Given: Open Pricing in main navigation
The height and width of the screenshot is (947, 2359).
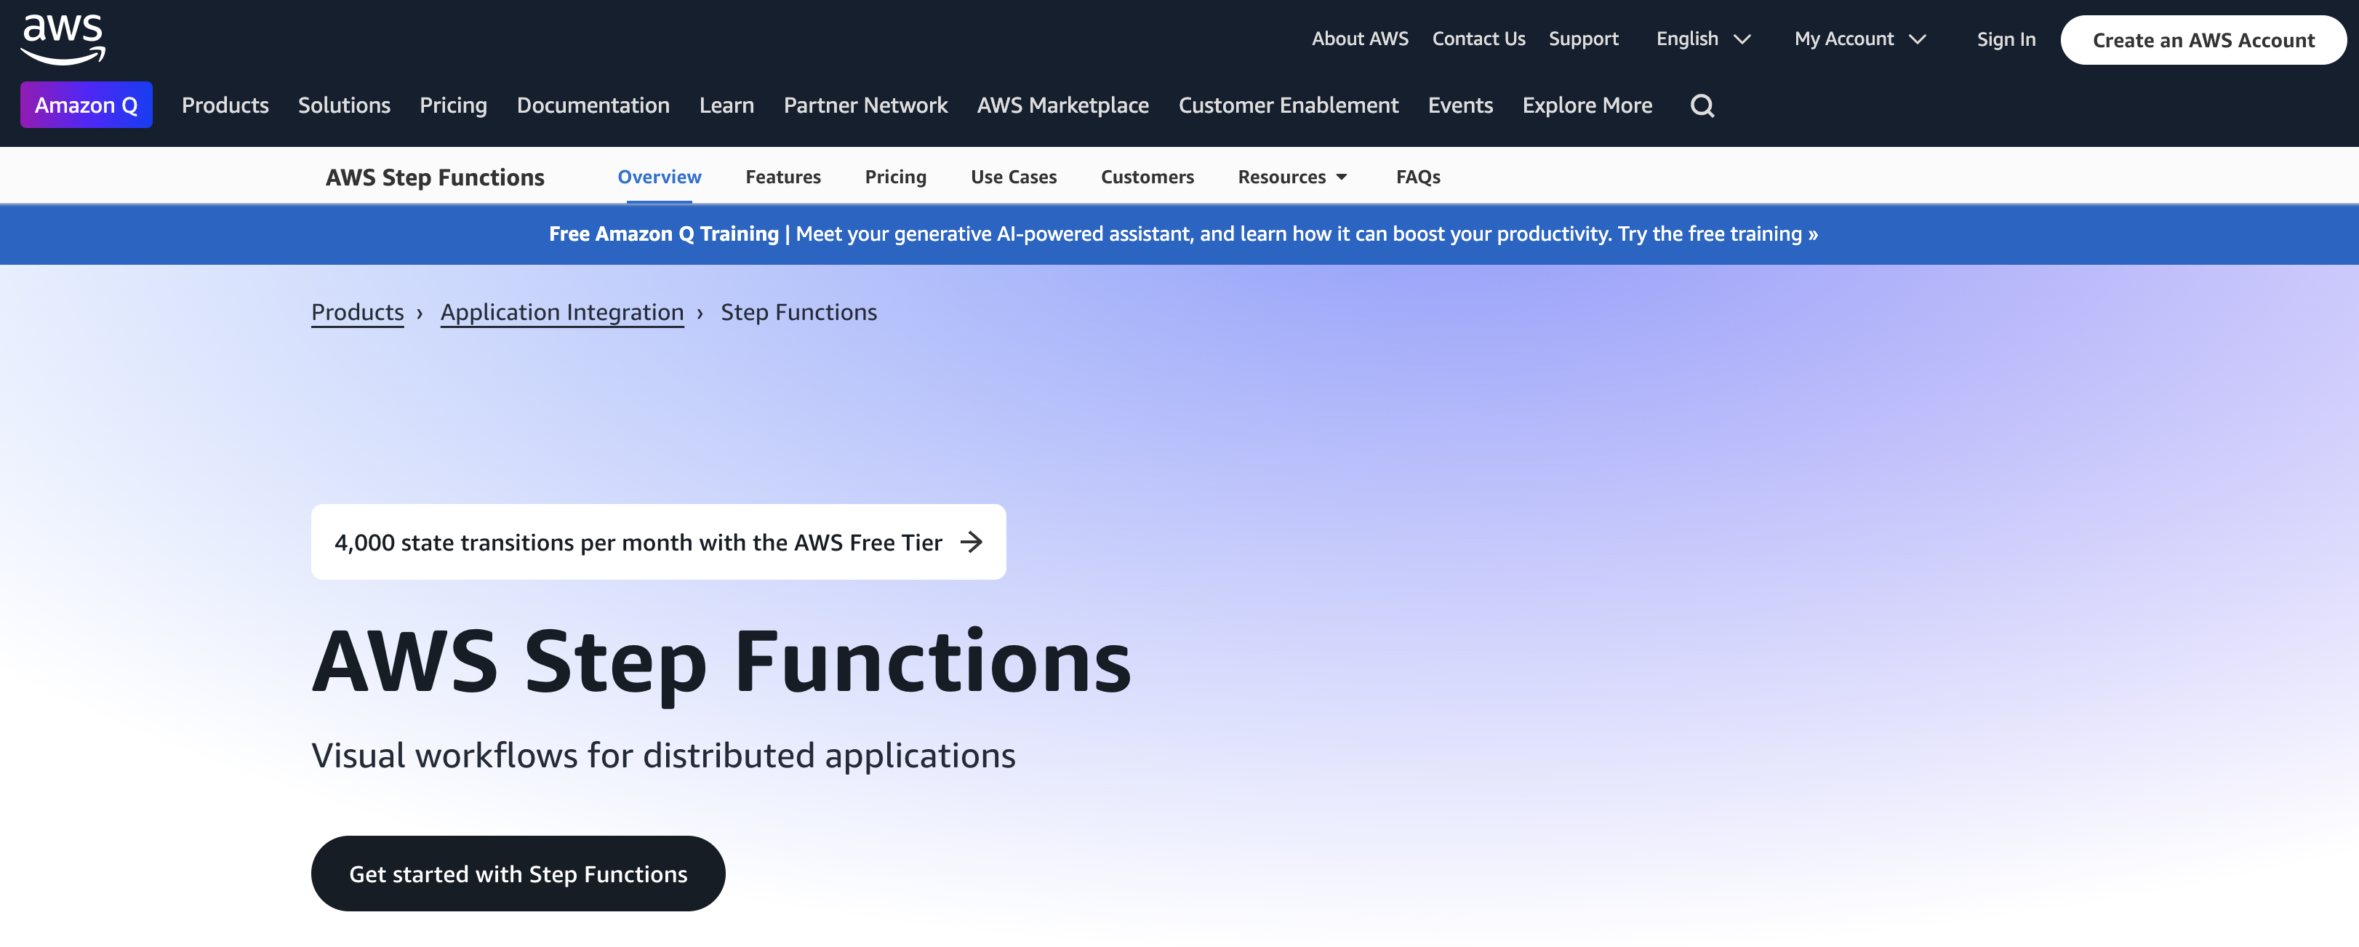Looking at the screenshot, I should 453,105.
